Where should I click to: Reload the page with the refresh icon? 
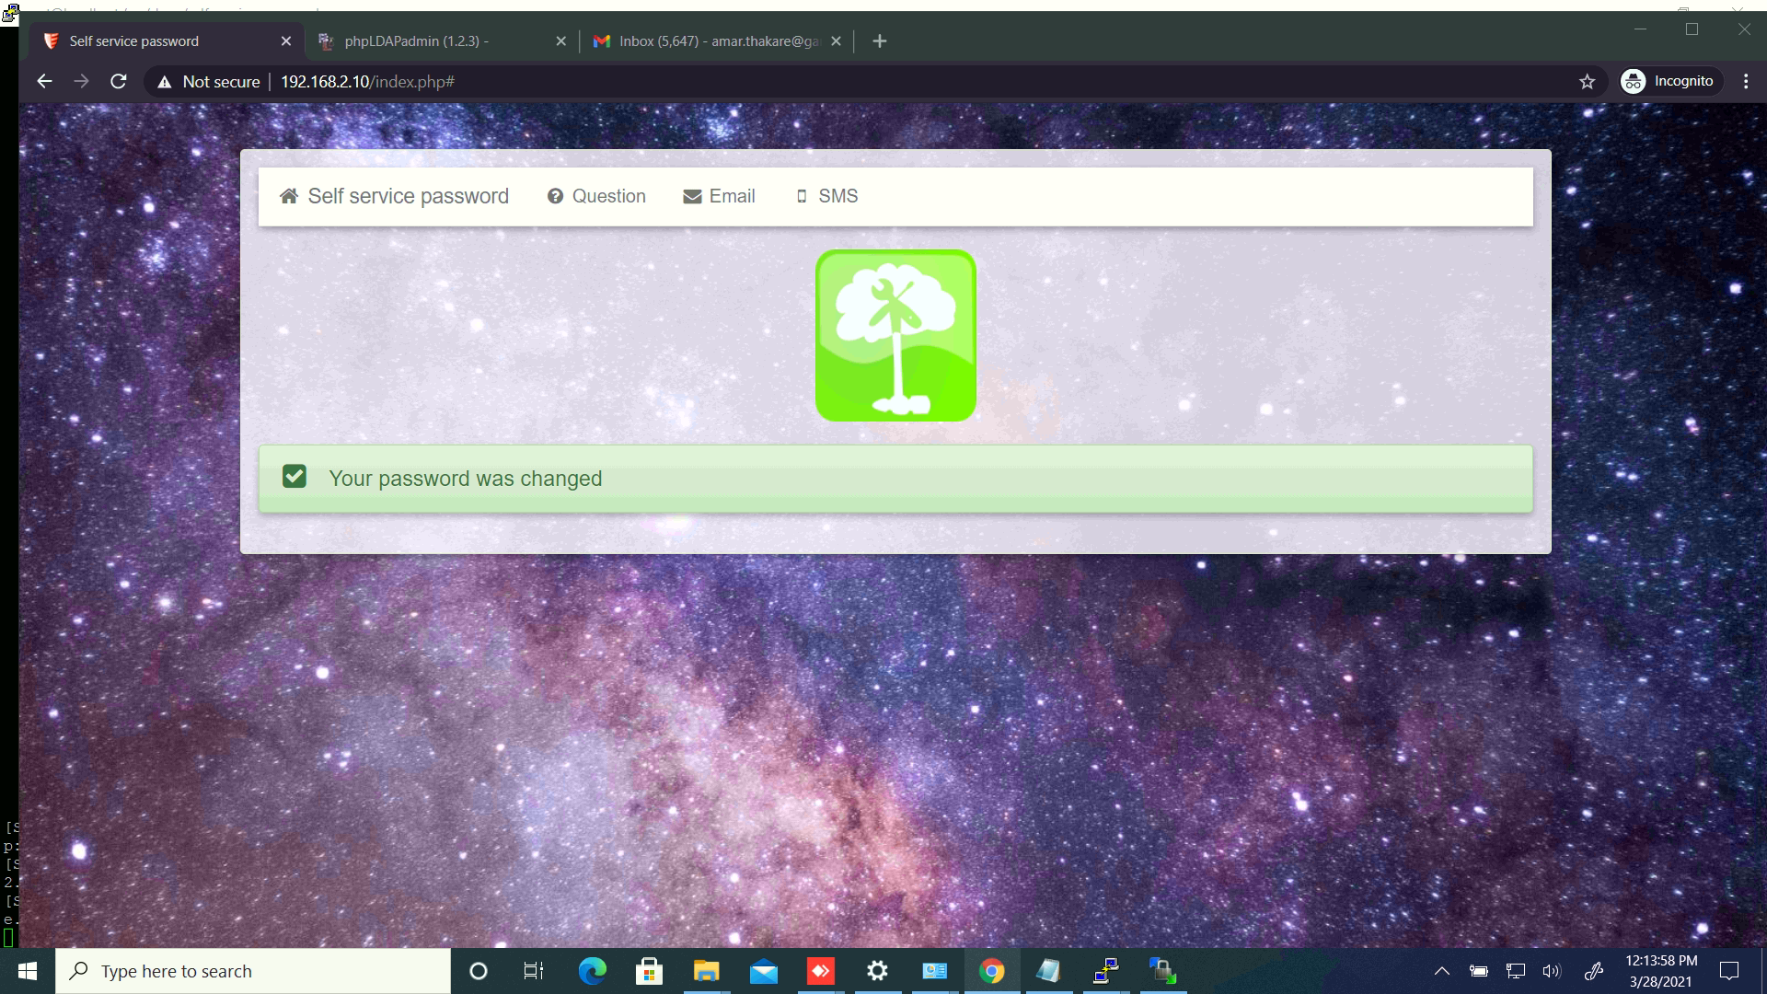pyautogui.click(x=119, y=81)
